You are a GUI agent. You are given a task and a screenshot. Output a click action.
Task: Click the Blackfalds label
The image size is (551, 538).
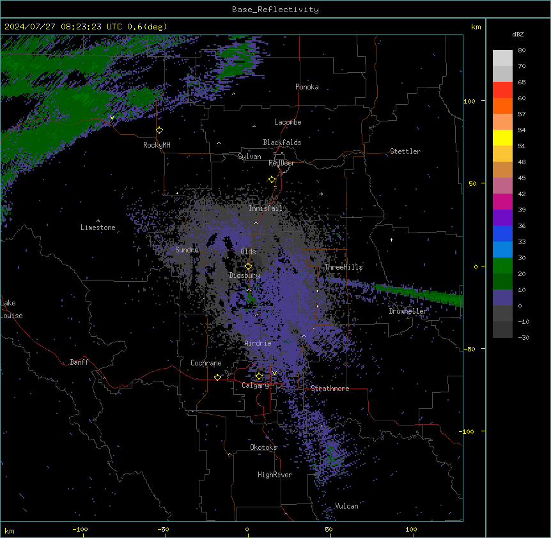(282, 142)
